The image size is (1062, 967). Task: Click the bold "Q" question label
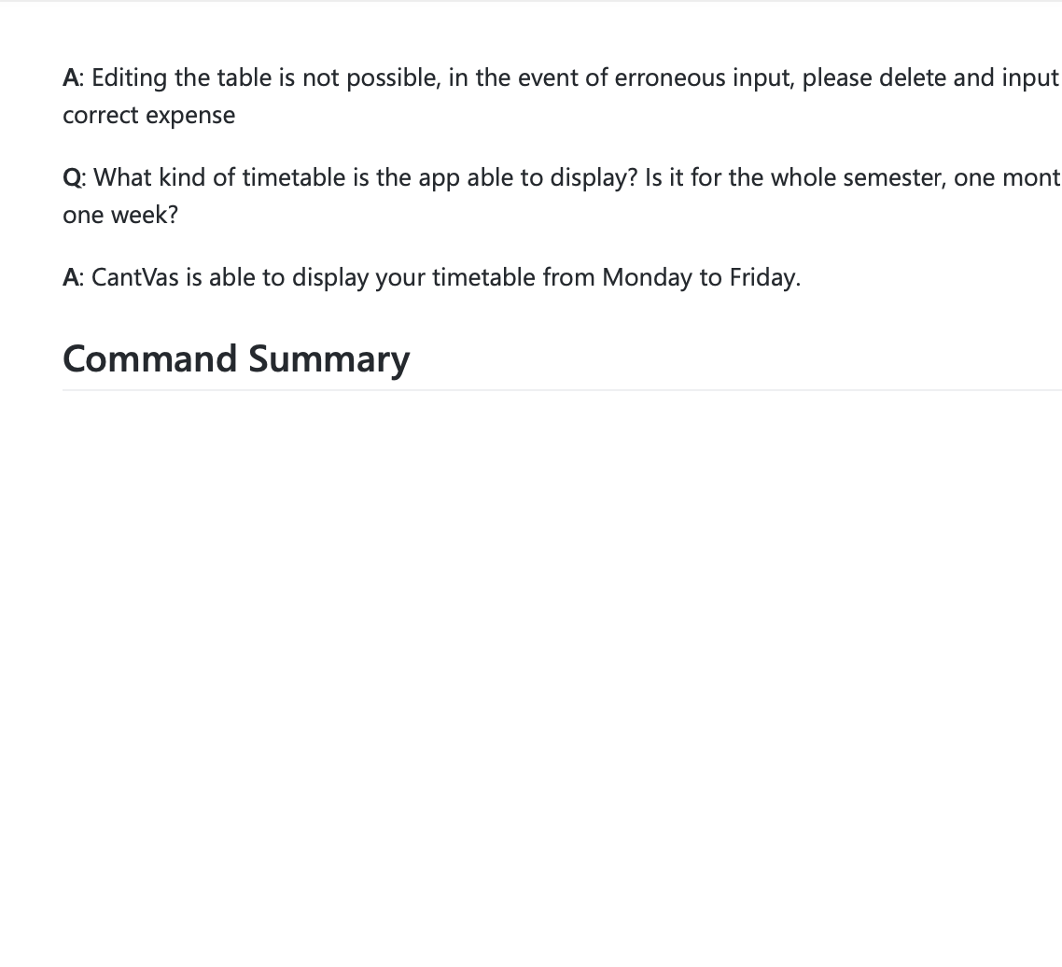coord(72,178)
